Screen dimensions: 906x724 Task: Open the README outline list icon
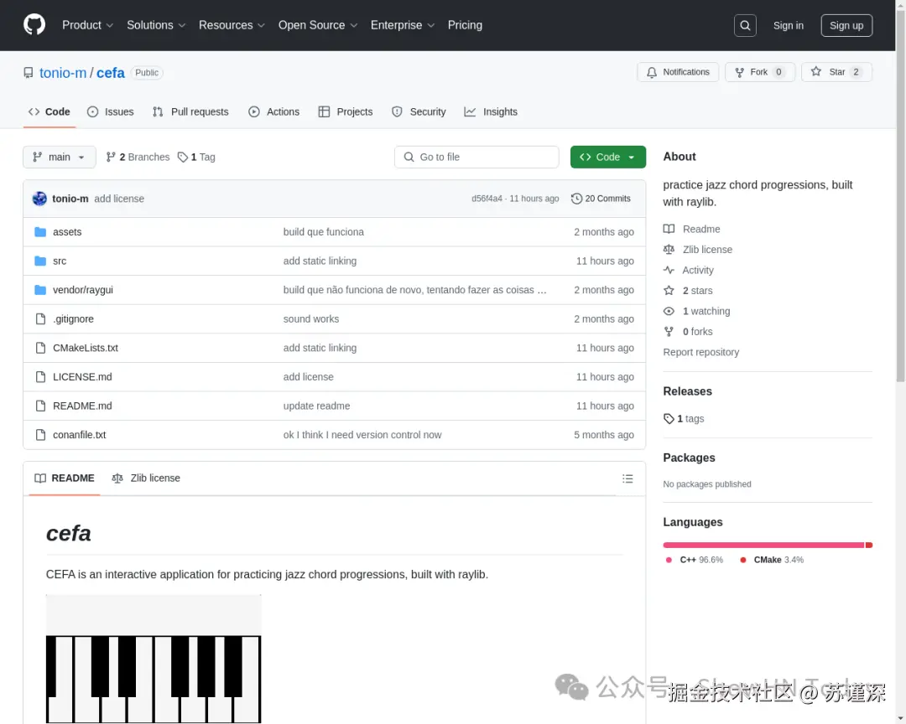(627, 478)
